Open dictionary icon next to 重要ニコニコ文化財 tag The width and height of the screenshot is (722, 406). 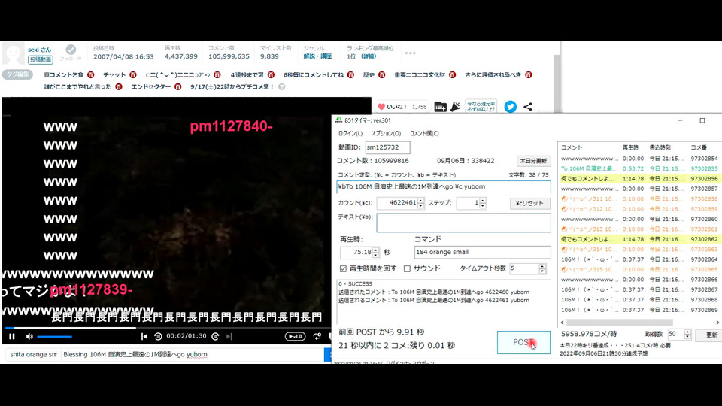pyautogui.click(x=452, y=74)
